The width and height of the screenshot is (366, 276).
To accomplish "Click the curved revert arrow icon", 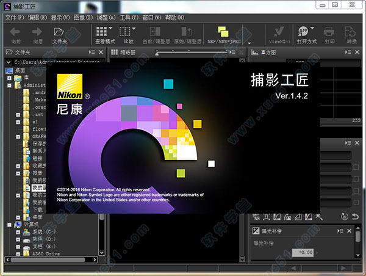I will [355, 217].
